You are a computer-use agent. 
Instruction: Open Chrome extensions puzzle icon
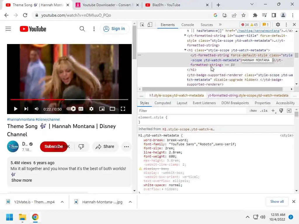(x=255, y=15)
